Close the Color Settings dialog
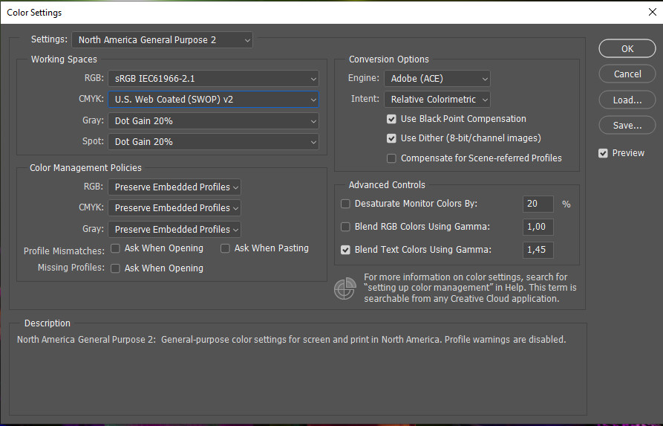This screenshot has width=663, height=426. pos(652,12)
